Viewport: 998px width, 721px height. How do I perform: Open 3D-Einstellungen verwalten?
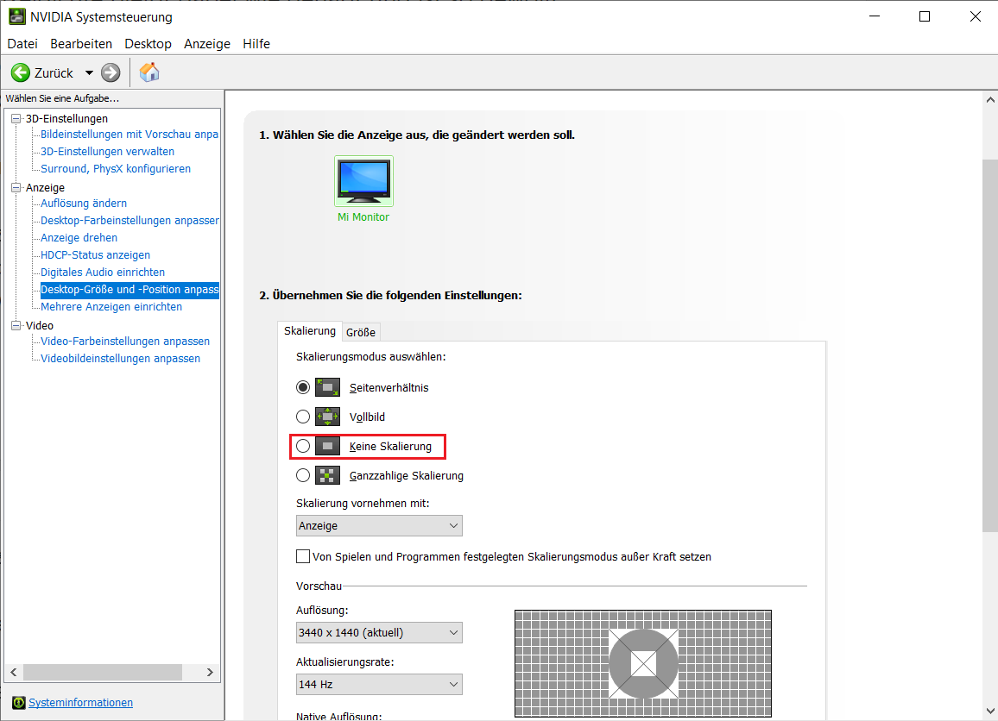pyautogui.click(x=108, y=151)
